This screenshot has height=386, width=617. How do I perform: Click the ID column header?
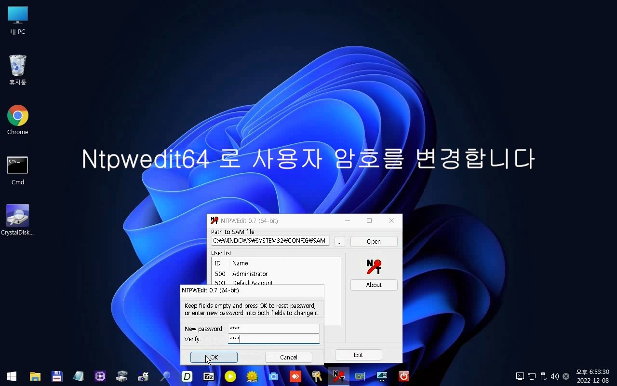pos(220,263)
